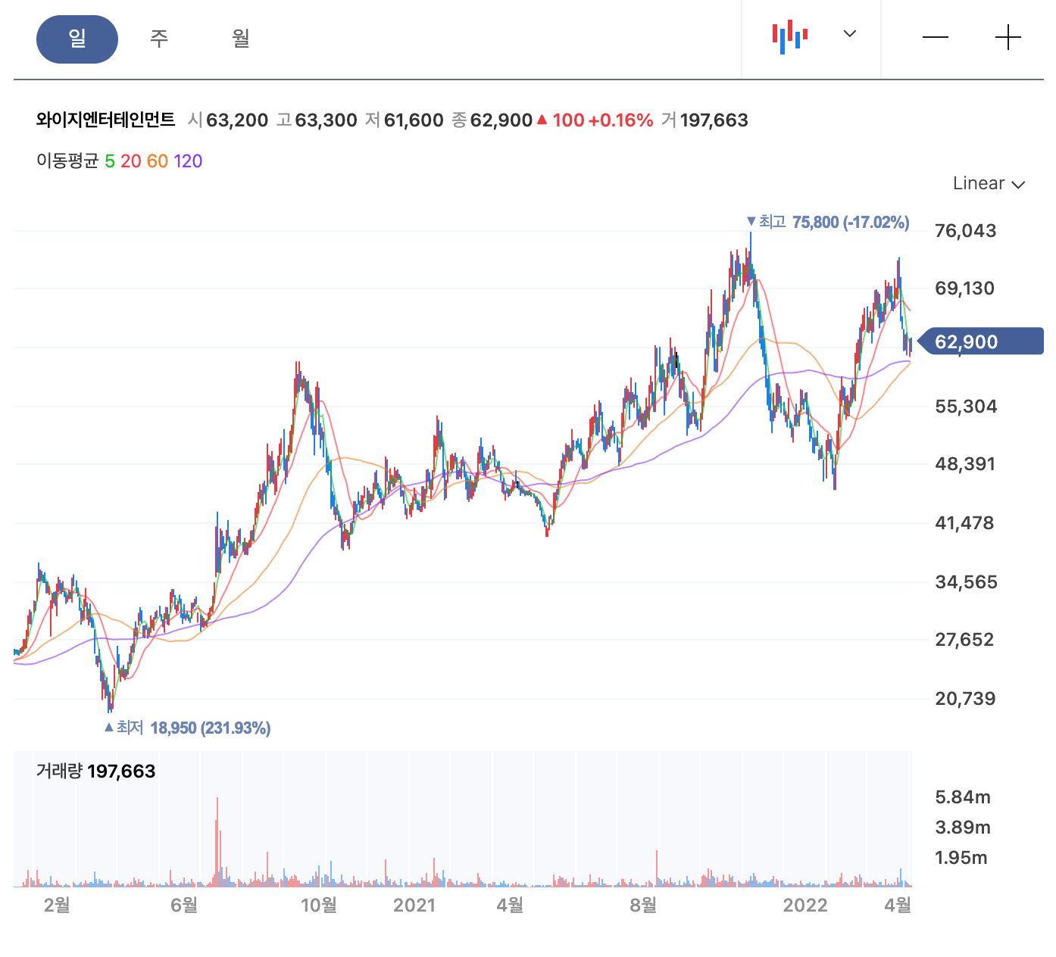The image size is (1056, 957).
Task: Click the 76,043 price axis label
Action: pos(965,231)
